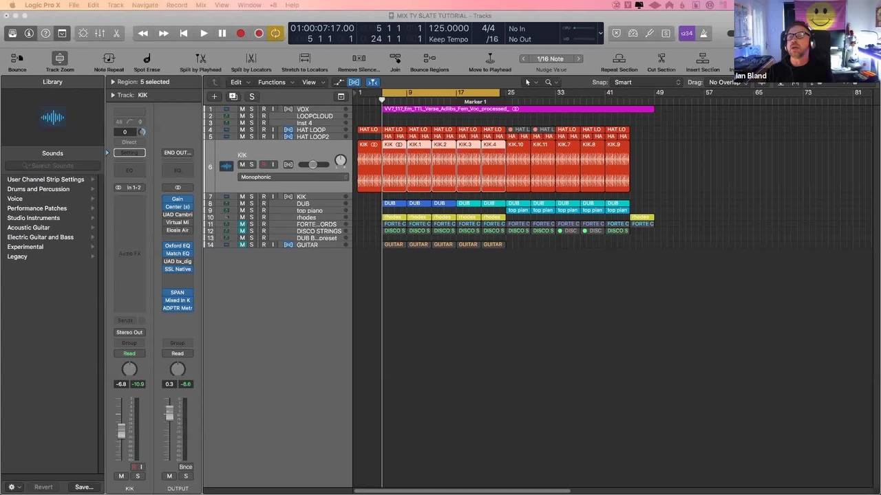
Task: Click the Remove Silence icon
Action: 359,59
